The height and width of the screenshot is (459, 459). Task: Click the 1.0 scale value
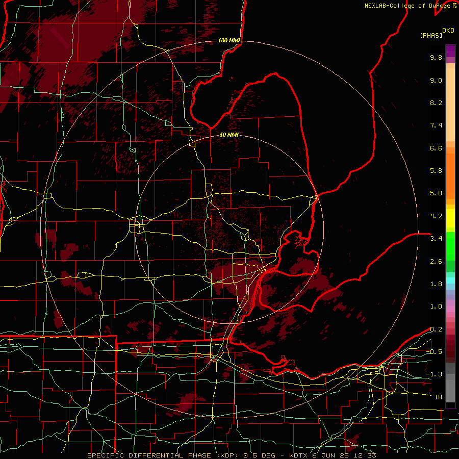point(436,307)
